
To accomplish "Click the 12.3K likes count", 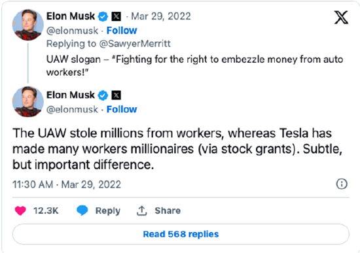I will pos(46,211).
